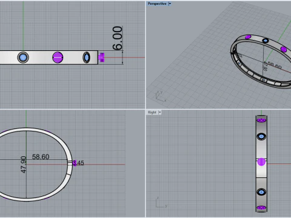The width and height of the screenshot is (291, 218).
Task: Expand the Right viewport dropdown arrow
Action: [160, 112]
